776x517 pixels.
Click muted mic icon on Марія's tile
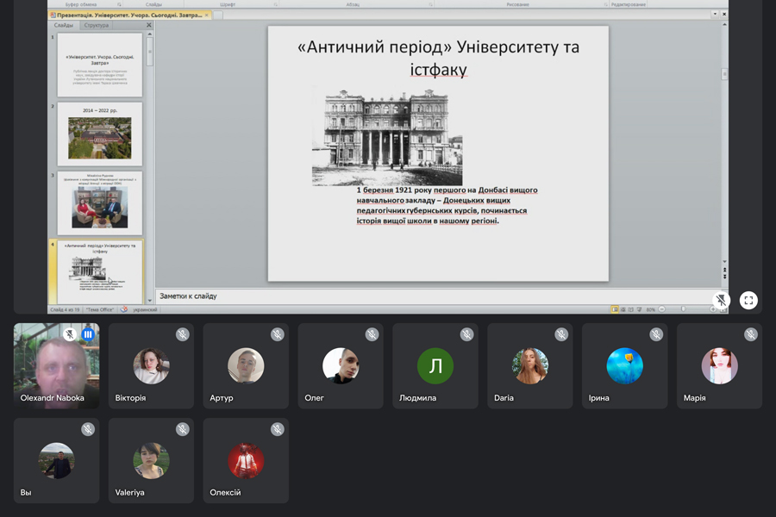coord(752,334)
